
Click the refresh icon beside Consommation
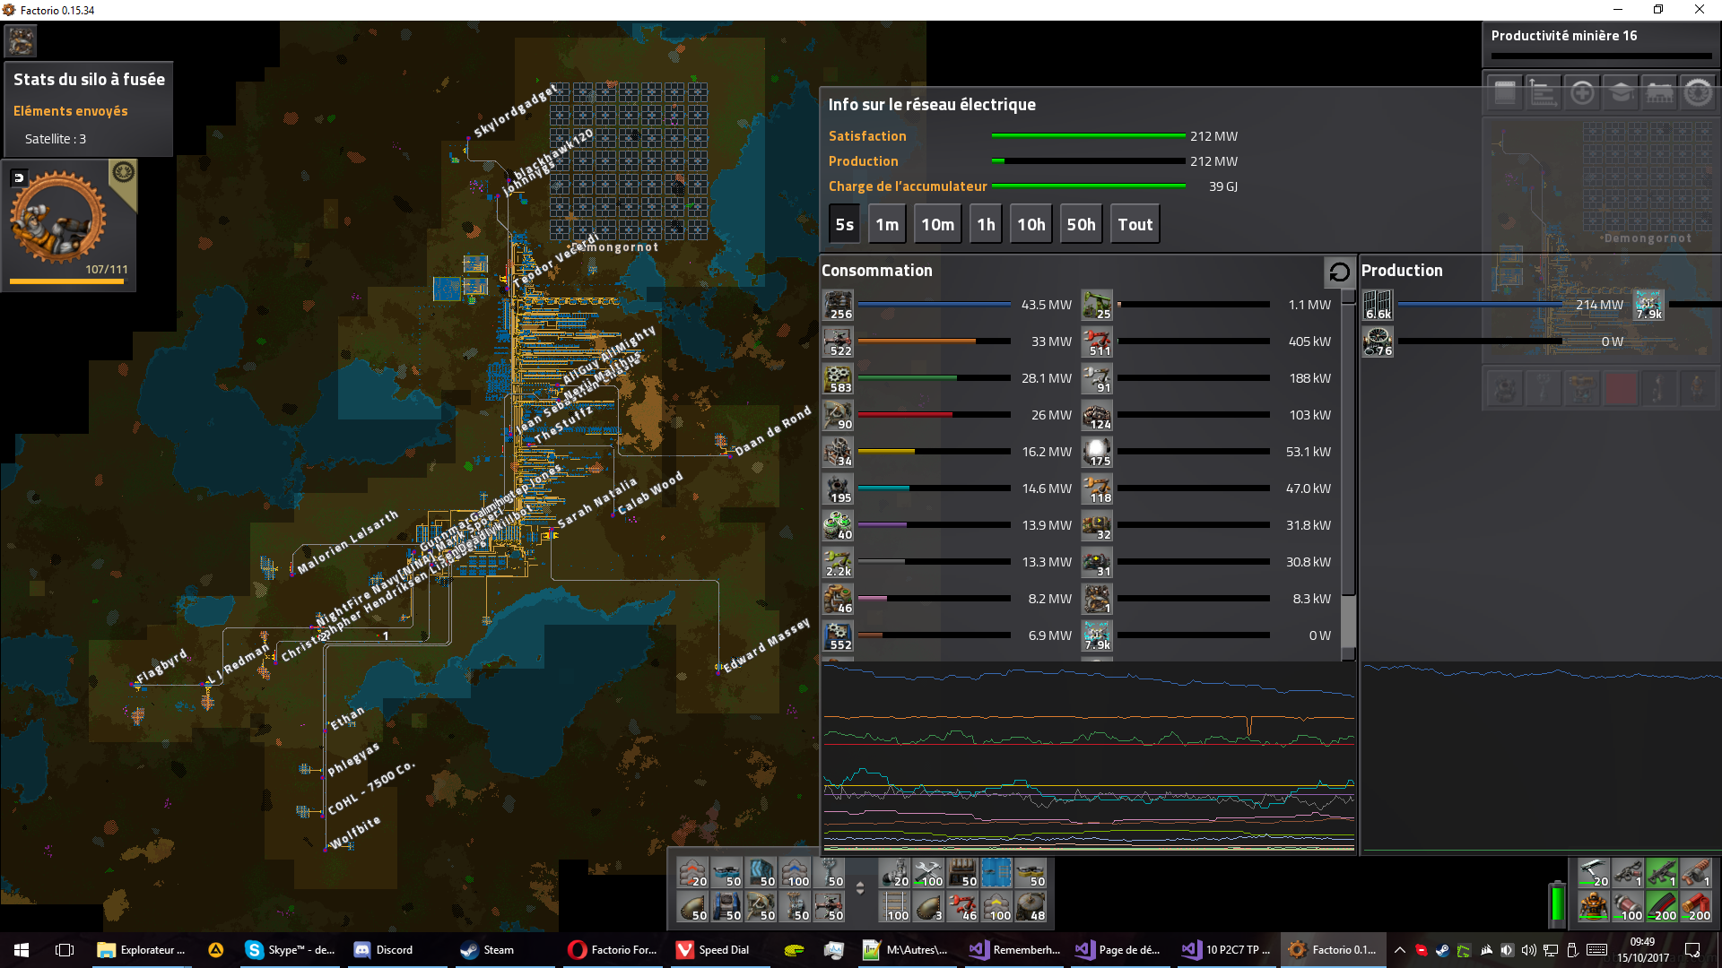[x=1339, y=272]
